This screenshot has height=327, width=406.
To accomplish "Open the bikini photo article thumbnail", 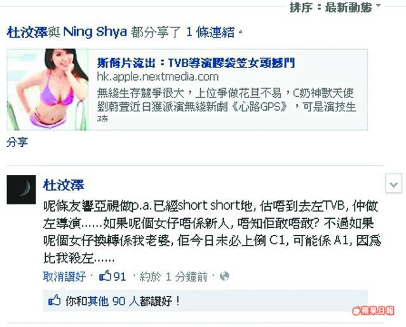I will point(48,90).
